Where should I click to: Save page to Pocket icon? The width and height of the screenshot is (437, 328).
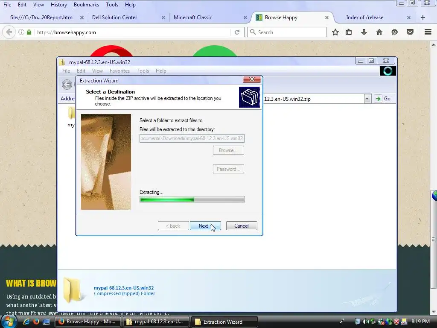click(x=410, y=32)
